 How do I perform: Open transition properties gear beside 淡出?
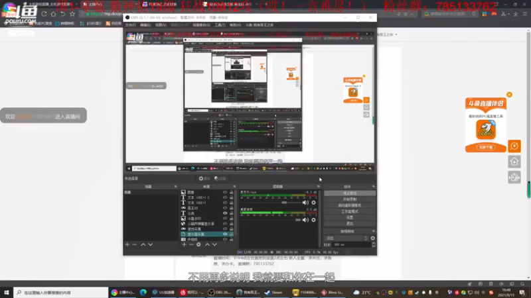372,238
